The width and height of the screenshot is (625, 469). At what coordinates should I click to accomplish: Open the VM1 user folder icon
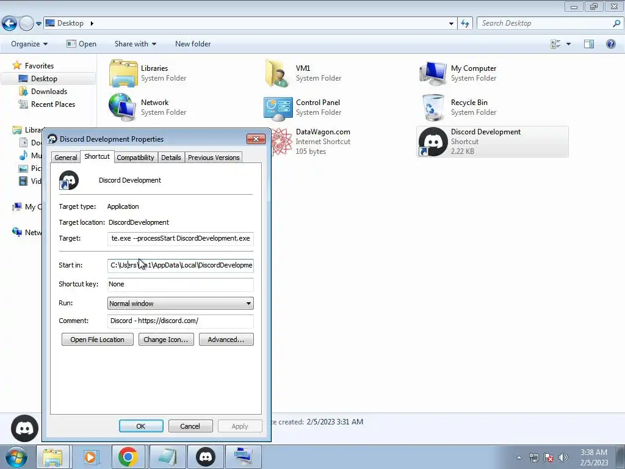pyautogui.click(x=277, y=73)
